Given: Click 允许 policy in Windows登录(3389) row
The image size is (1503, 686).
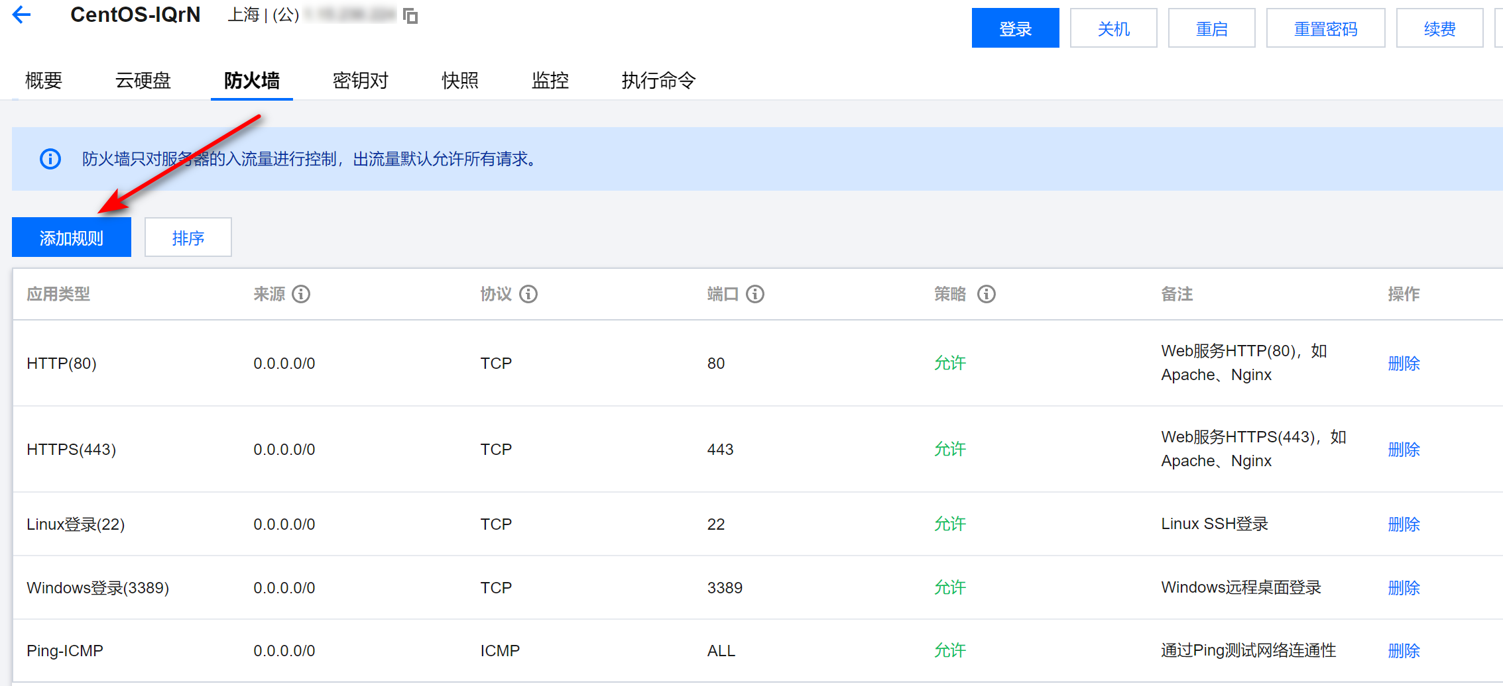Looking at the screenshot, I should point(950,588).
